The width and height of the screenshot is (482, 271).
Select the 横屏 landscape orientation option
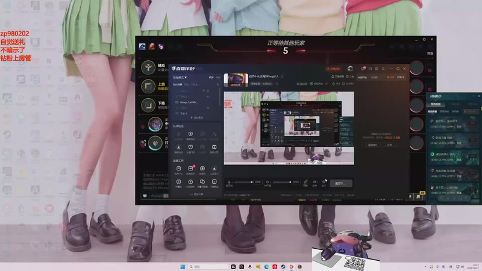coord(211,78)
